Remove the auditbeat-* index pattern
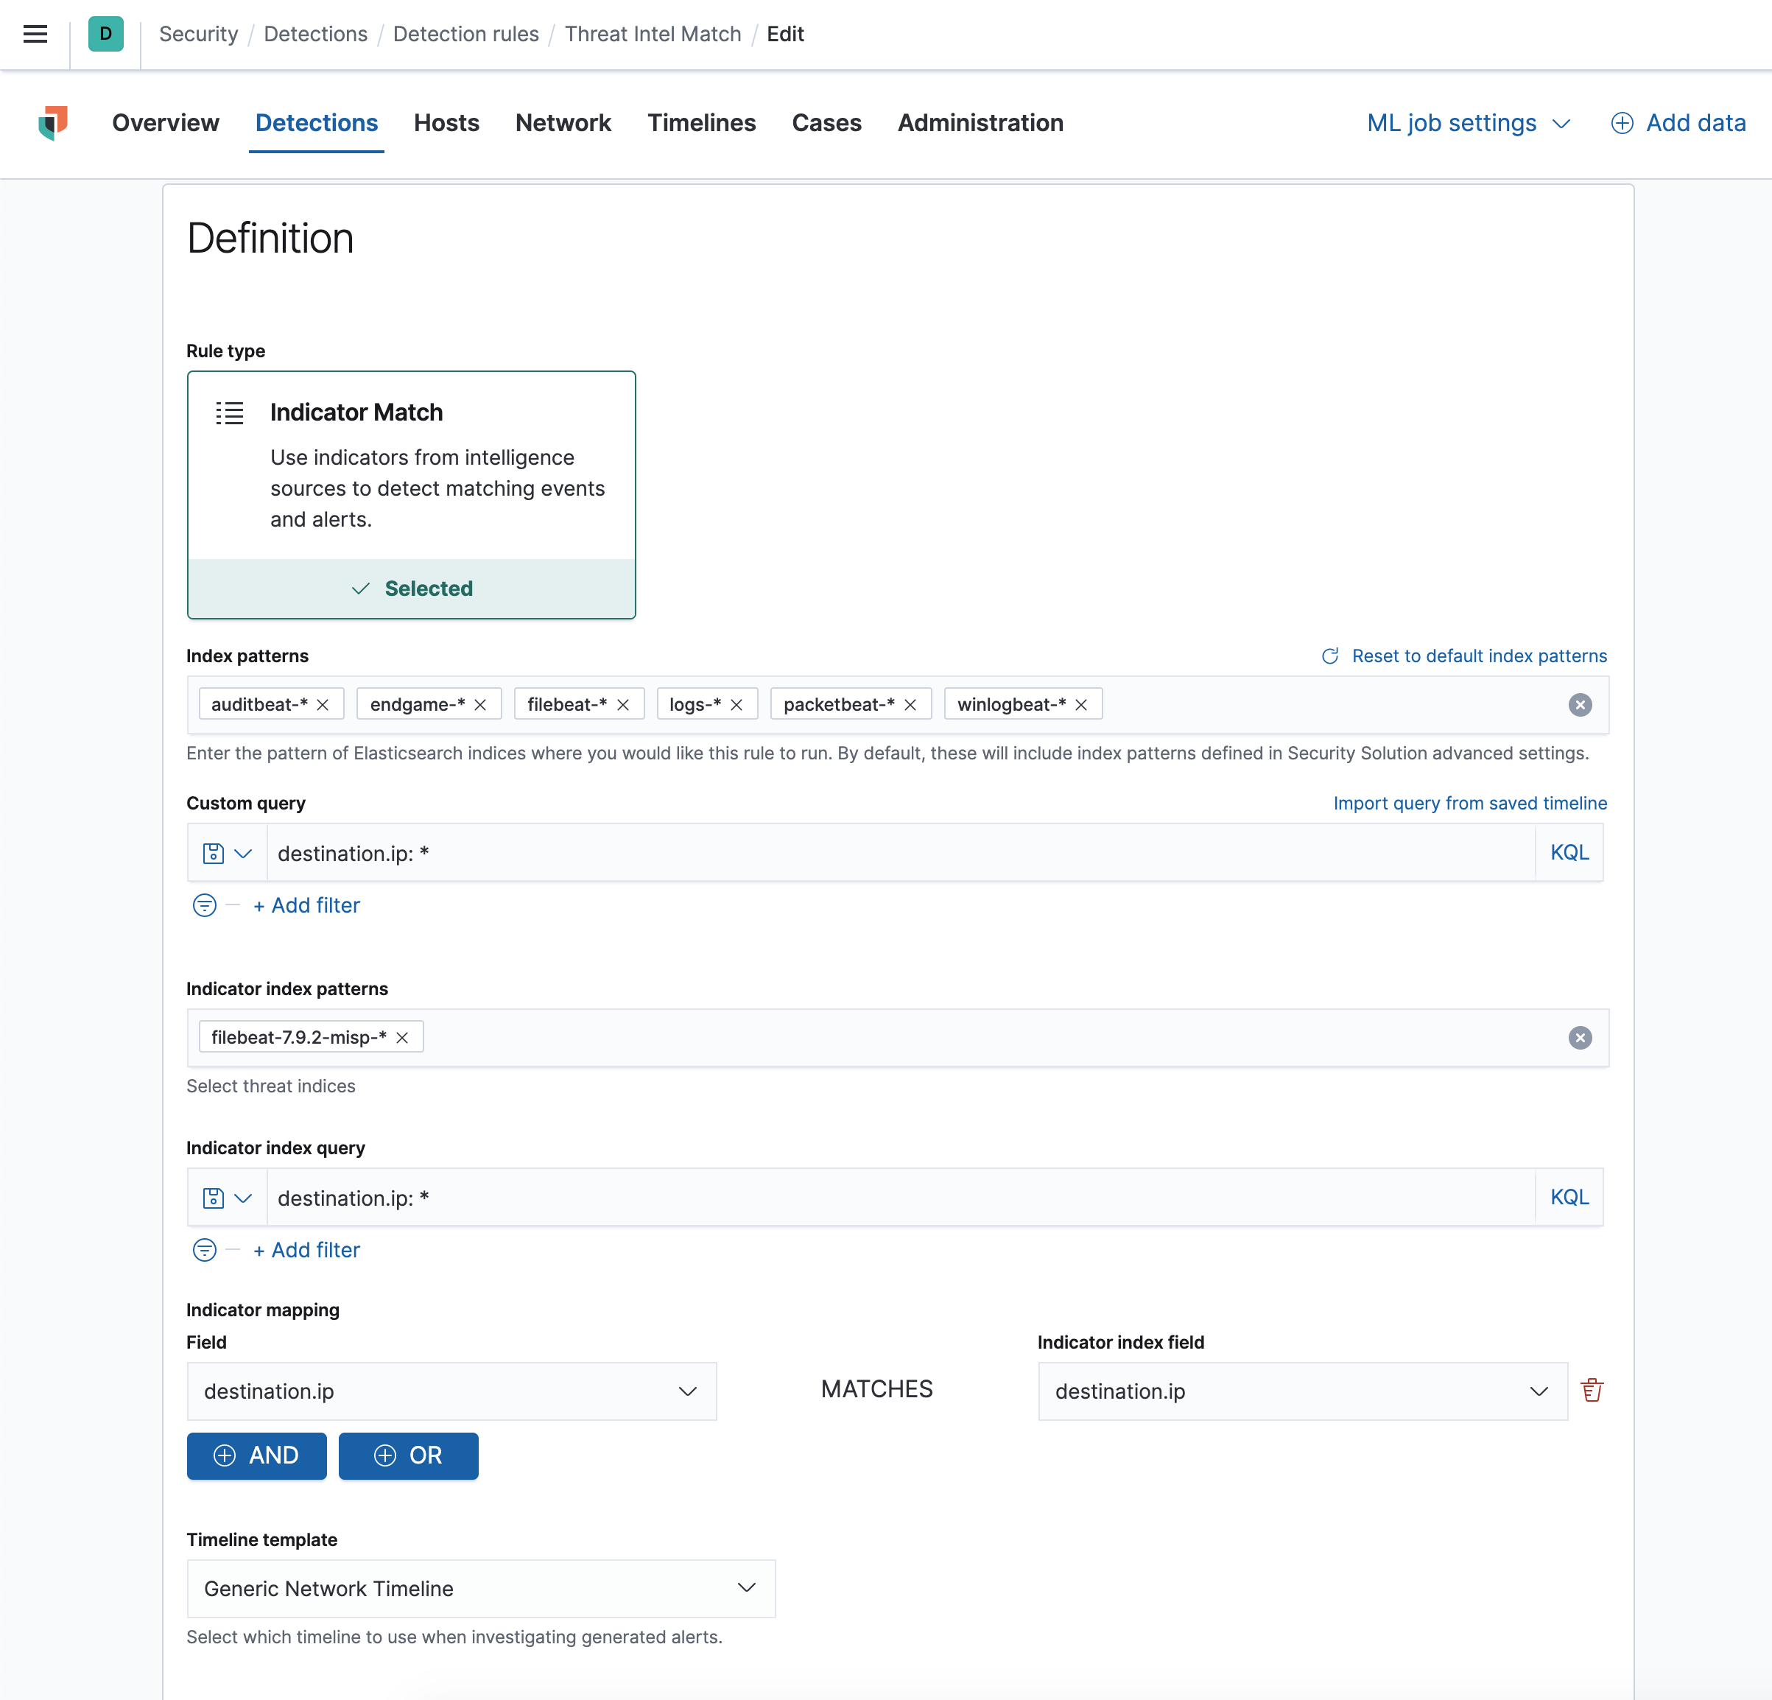 point(323,704)
